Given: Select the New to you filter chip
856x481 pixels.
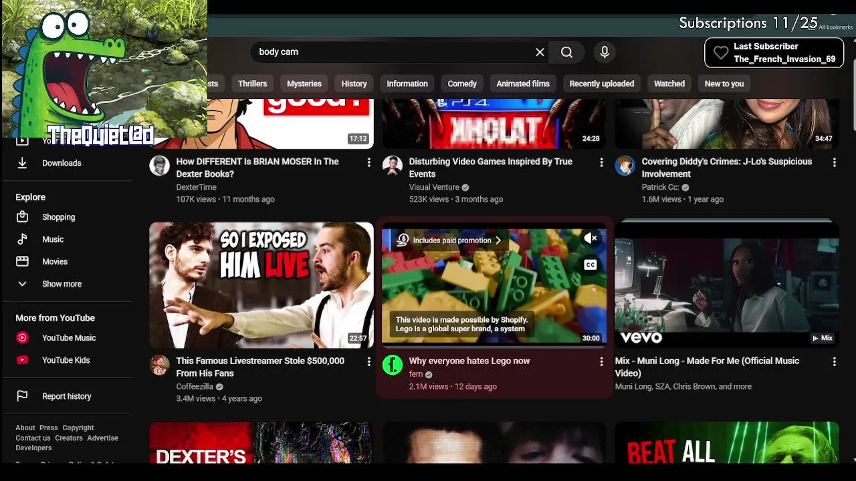Looking at the screenshot, I should (724, 84).
